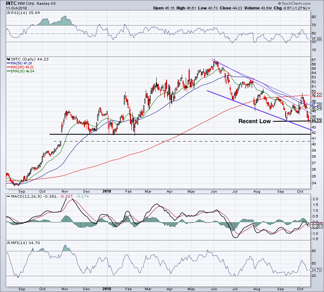This screenshot has height=292, width=324.
Task: Select the Low 43.73 value
Action: [208, 8]
